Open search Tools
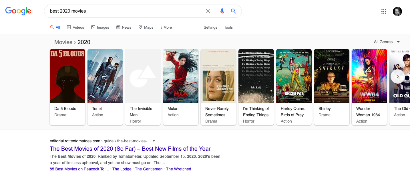Screen dimensions: 410x177 pos(228,27)
